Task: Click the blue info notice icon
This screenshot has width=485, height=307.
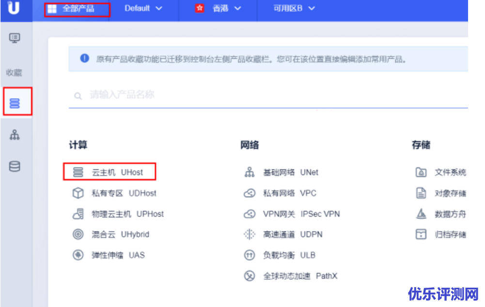Action: (x=84, y=58)
